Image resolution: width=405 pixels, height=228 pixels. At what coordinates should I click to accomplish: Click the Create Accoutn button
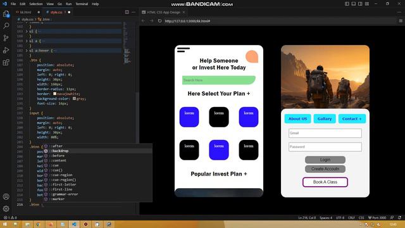click(x=325, y=169)
